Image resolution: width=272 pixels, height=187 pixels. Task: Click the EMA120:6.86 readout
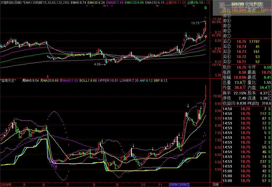click(x=134, y=3)
